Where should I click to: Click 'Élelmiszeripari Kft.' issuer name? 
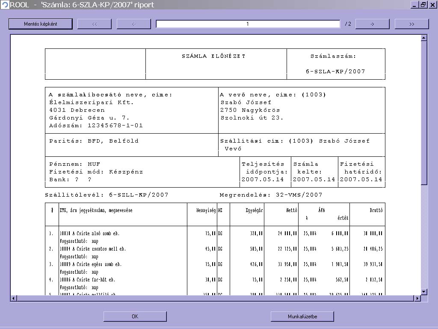tap(92, 102)
